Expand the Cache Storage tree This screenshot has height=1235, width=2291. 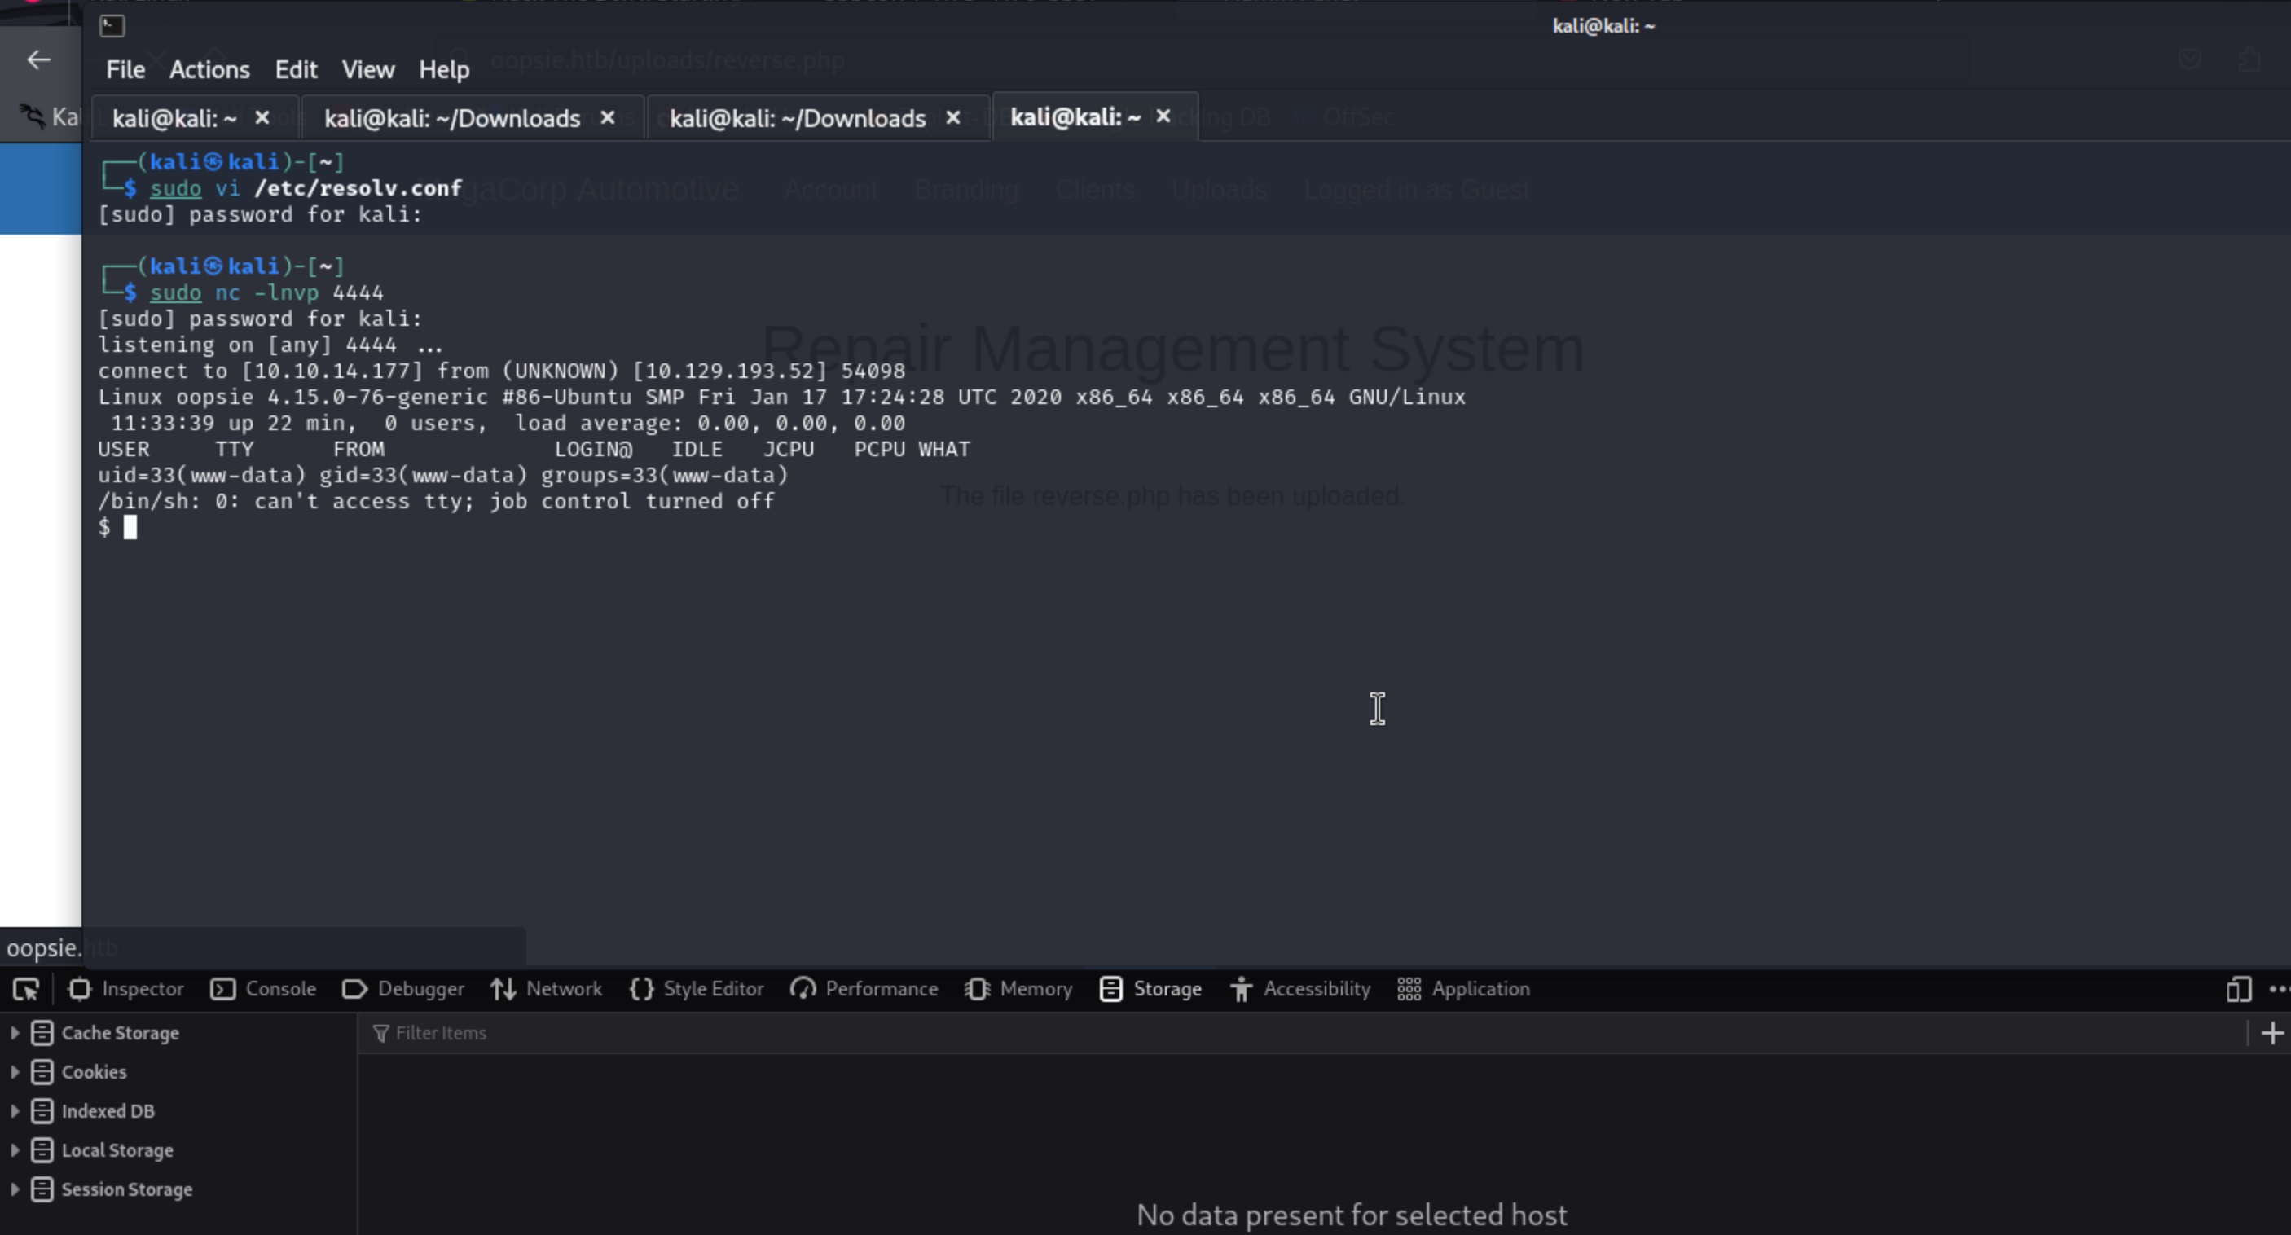coord(15,1033)
